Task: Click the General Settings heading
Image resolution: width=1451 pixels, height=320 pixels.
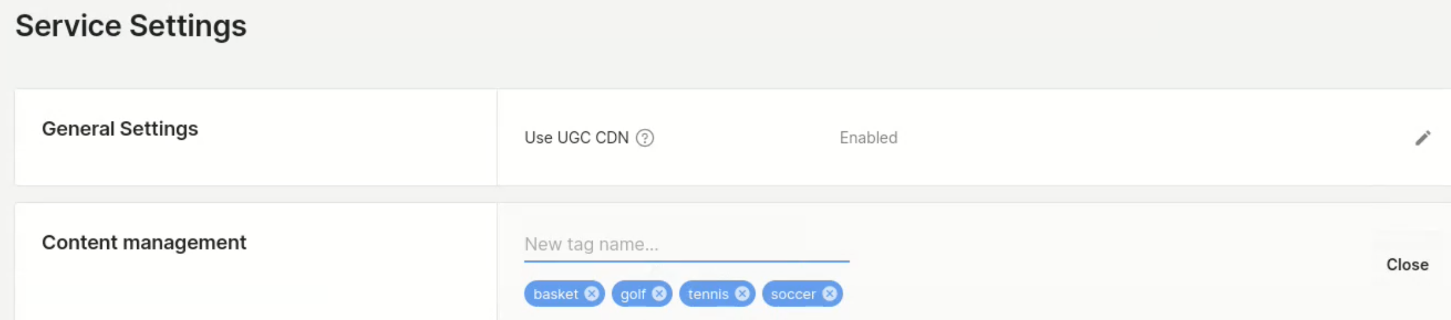Action: pyautogui.click(x=120, y=129)
